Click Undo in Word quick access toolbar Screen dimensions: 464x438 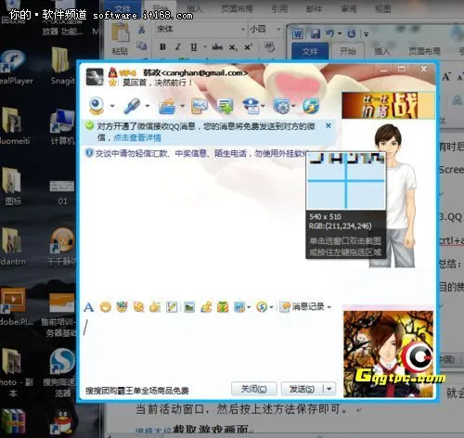click(329, 33)
